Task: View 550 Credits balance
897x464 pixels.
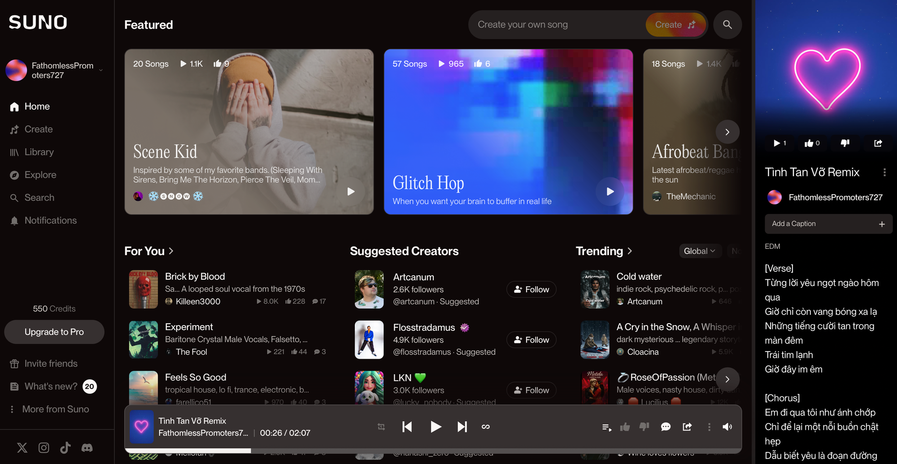Action: (54, 308)
